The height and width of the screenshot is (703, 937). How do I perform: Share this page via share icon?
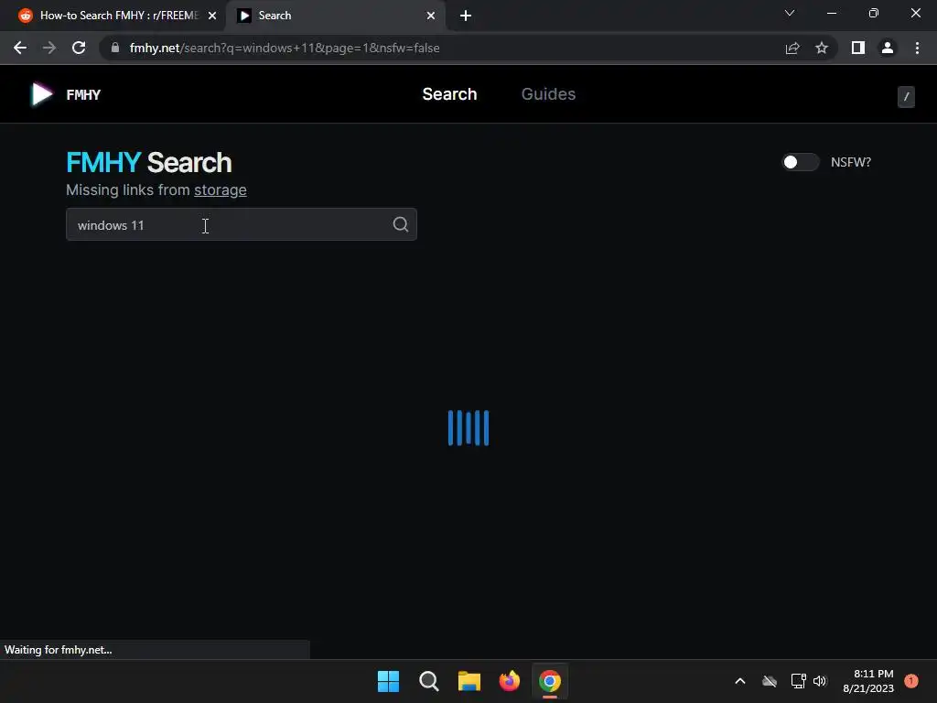(x=792, y=48)
